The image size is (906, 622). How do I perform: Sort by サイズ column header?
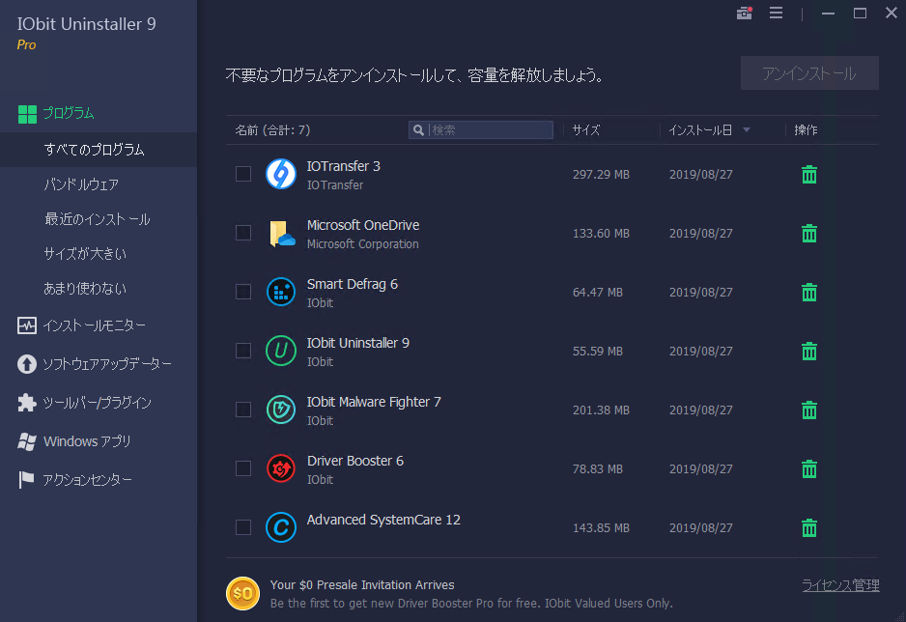pos(586,130)
